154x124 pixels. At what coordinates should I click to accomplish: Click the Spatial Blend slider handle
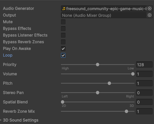63,102
